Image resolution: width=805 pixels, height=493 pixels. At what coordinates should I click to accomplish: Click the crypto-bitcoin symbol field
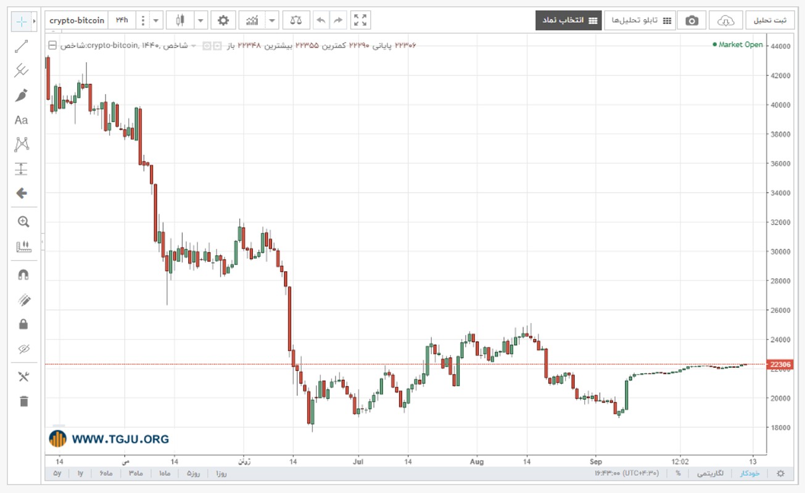pyautogui.click(x=76, y=20)
